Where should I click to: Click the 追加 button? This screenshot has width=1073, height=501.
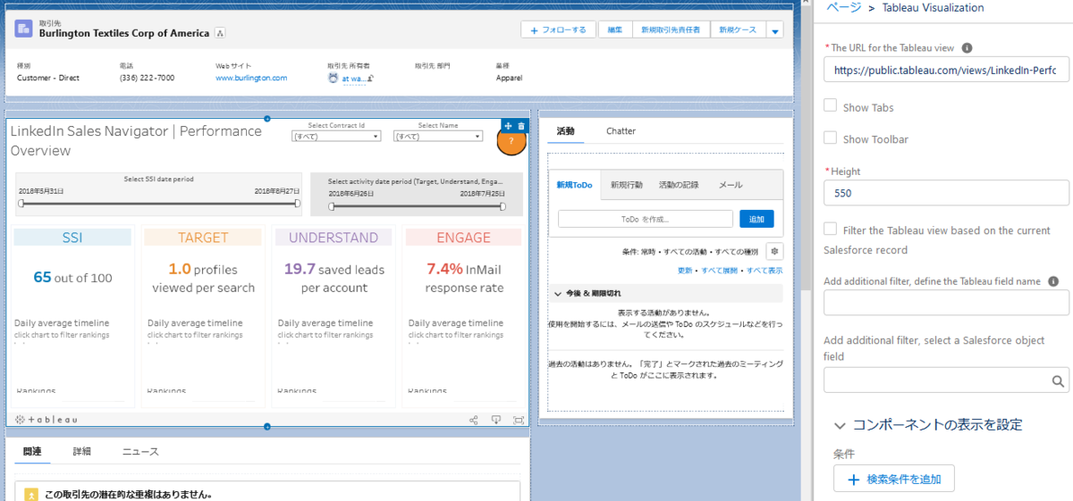756,219
